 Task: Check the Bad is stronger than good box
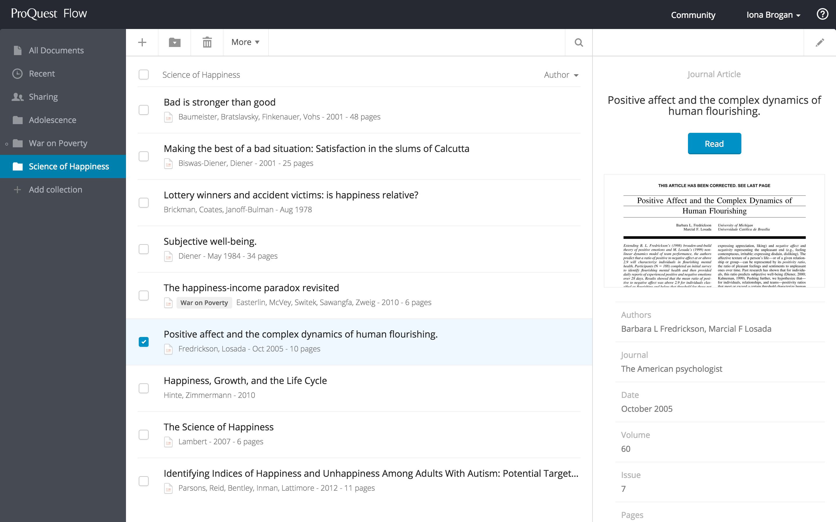point(143,110)
